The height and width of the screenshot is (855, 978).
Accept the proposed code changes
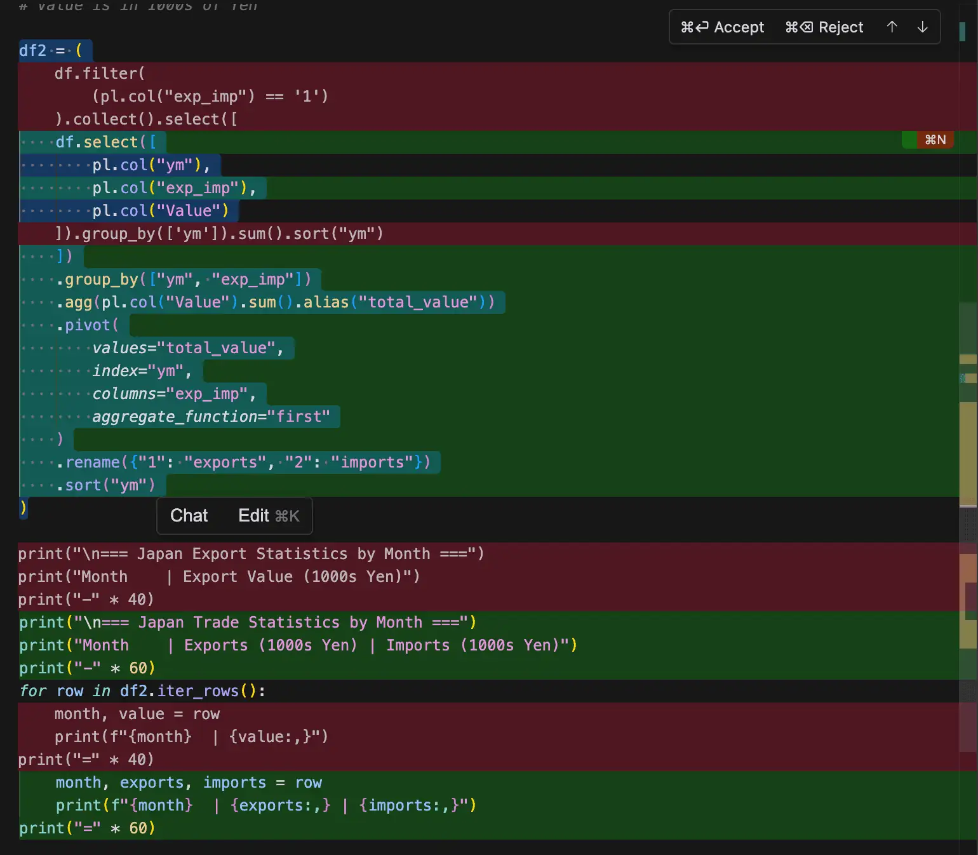722,27
